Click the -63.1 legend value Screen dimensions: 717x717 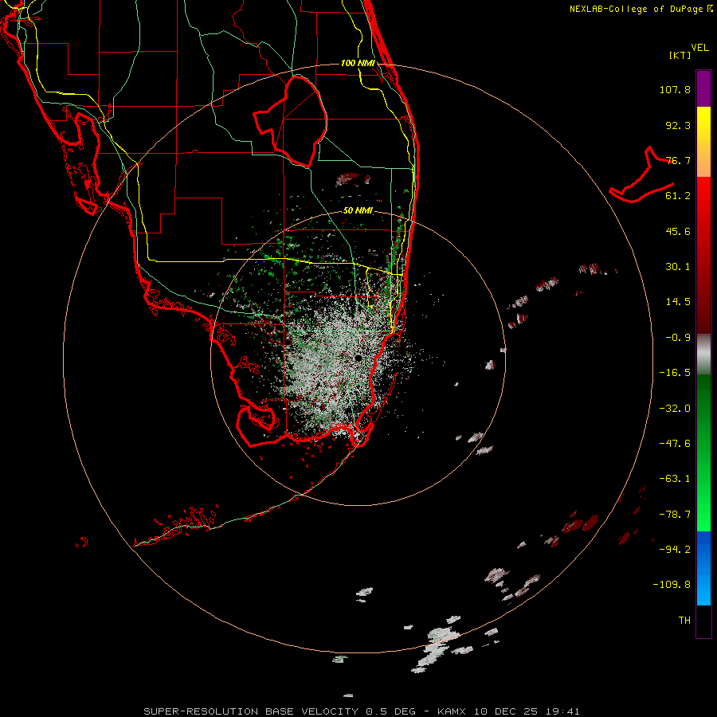click(675, 479)
